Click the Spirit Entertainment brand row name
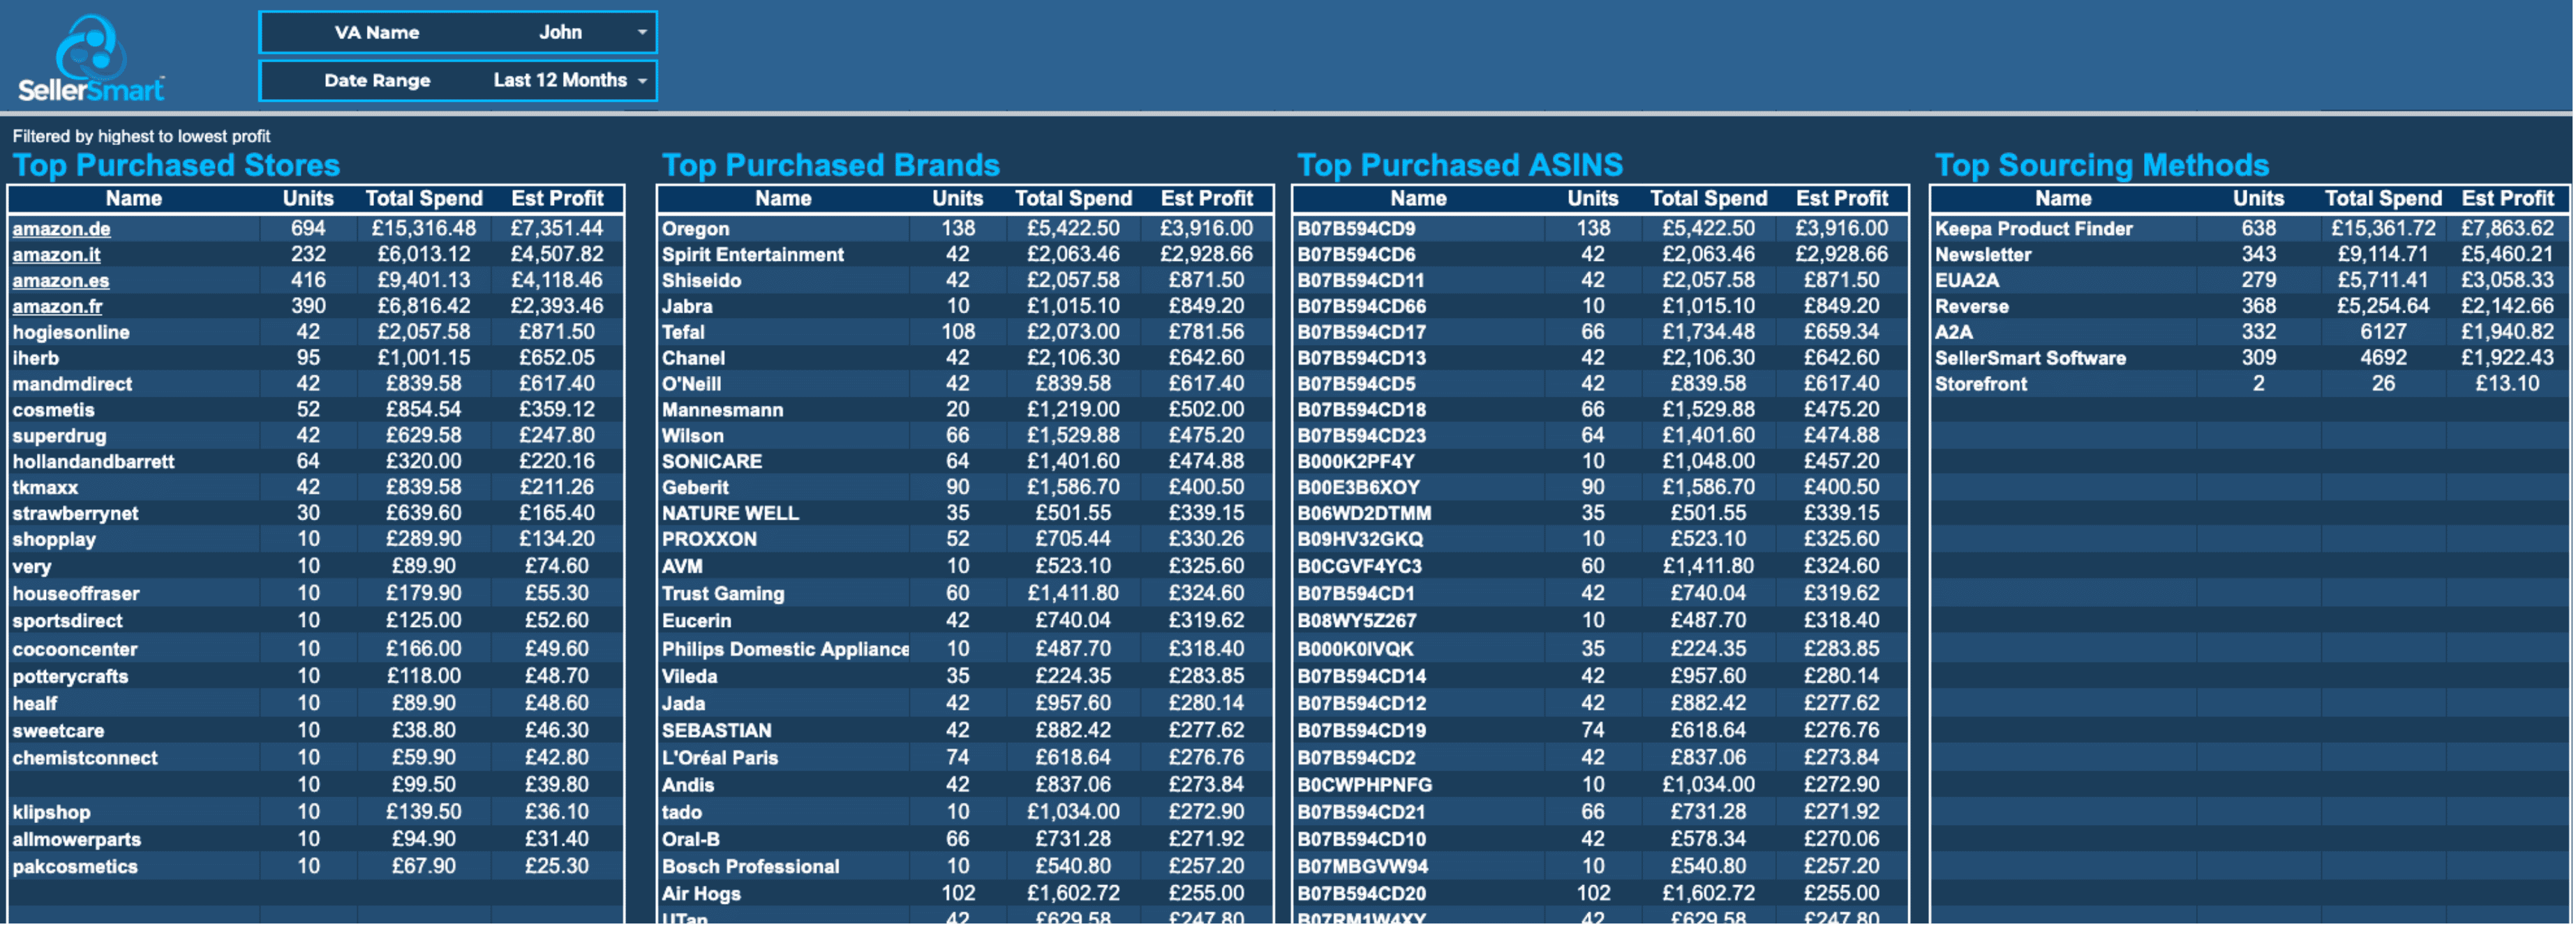The image size is (2576, 927). [753, 255]
